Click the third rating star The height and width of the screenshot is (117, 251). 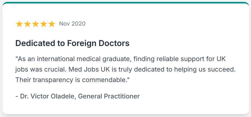point(35,24)
